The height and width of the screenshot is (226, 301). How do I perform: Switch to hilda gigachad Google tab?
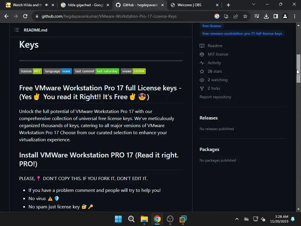coord(85,5)
